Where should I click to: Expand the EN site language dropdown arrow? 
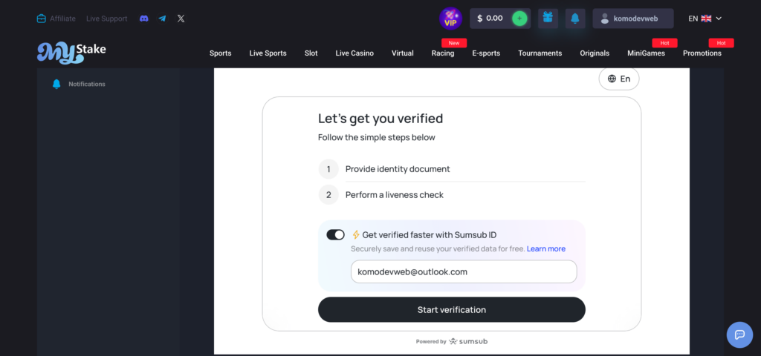point(719,19)
